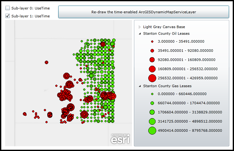Click the text 256532.000001 - 426959.000000

pos(188,78)
